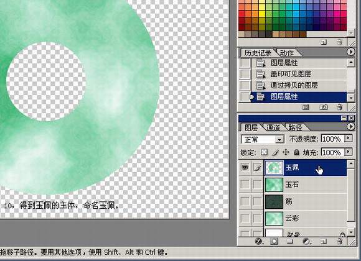Screen dimensions: 361x261
Task: Create new layer set folder
Action: 290,242
